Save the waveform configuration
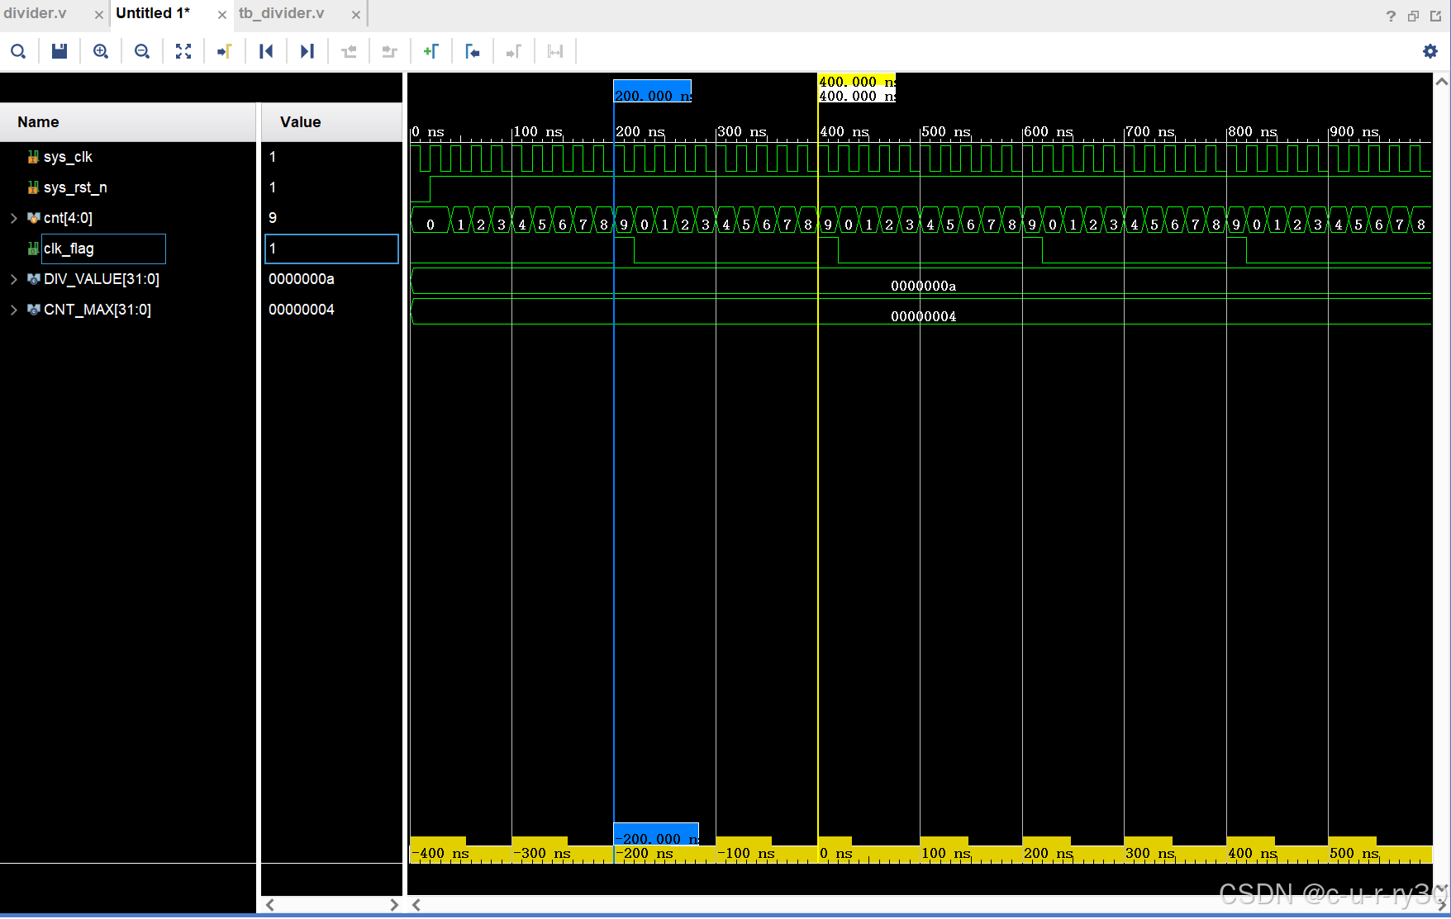This screenshot has height=919, width=1451. pos(59,51)
